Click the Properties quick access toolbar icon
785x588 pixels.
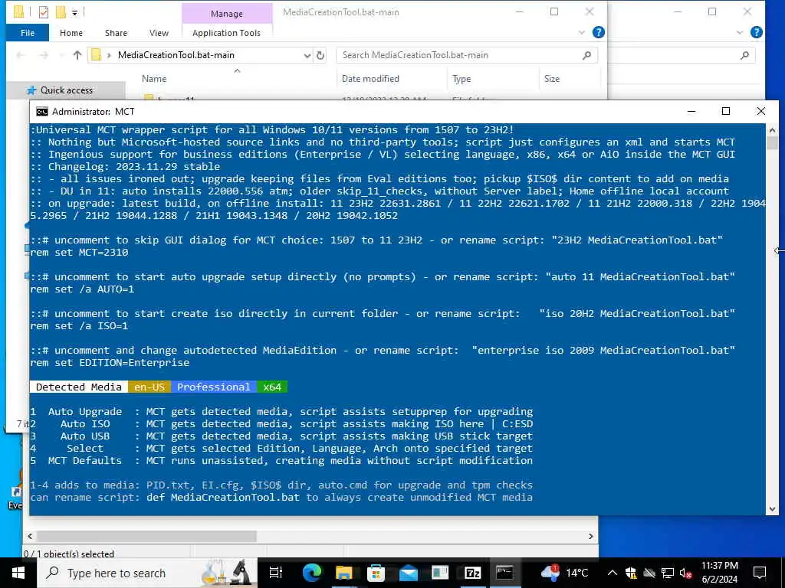click(44, 11)
